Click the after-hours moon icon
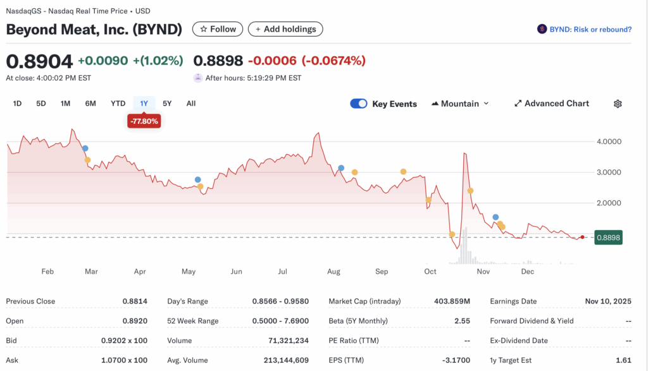648x371 pixels. [198, 78]
